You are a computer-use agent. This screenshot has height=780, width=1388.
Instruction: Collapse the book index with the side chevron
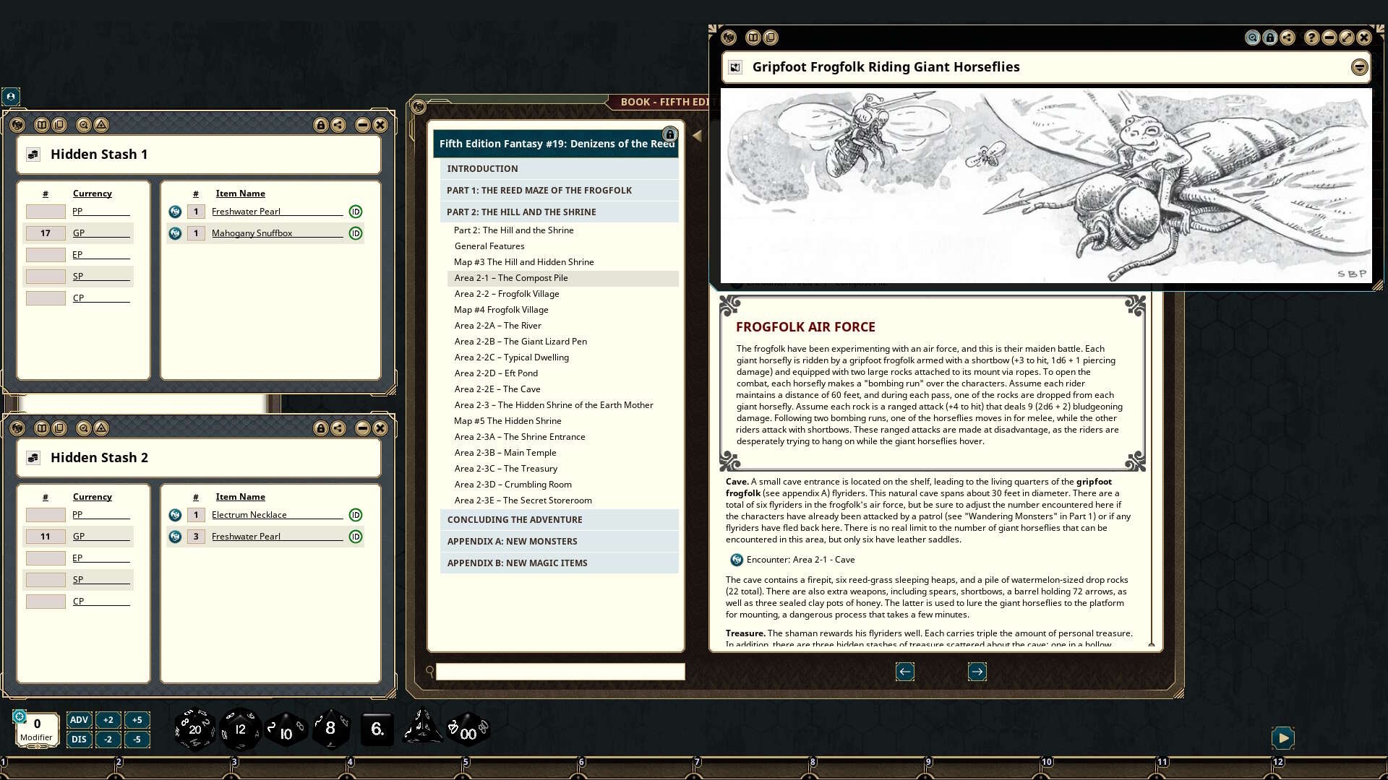696,134
